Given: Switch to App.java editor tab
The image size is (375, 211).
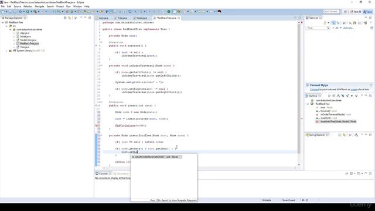Looking at the screenshot, I should coord(103,18).
